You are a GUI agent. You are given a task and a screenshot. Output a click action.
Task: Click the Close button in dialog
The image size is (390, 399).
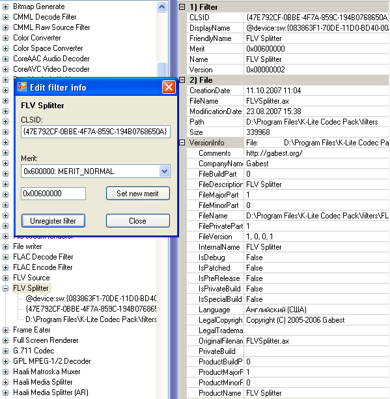[138, 220]
